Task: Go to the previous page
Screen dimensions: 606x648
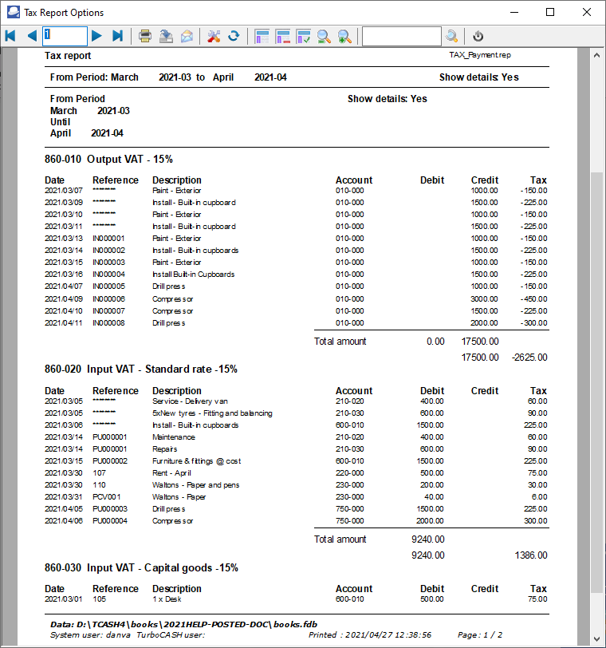Action: pyautogui.click(x=32, y=36)
